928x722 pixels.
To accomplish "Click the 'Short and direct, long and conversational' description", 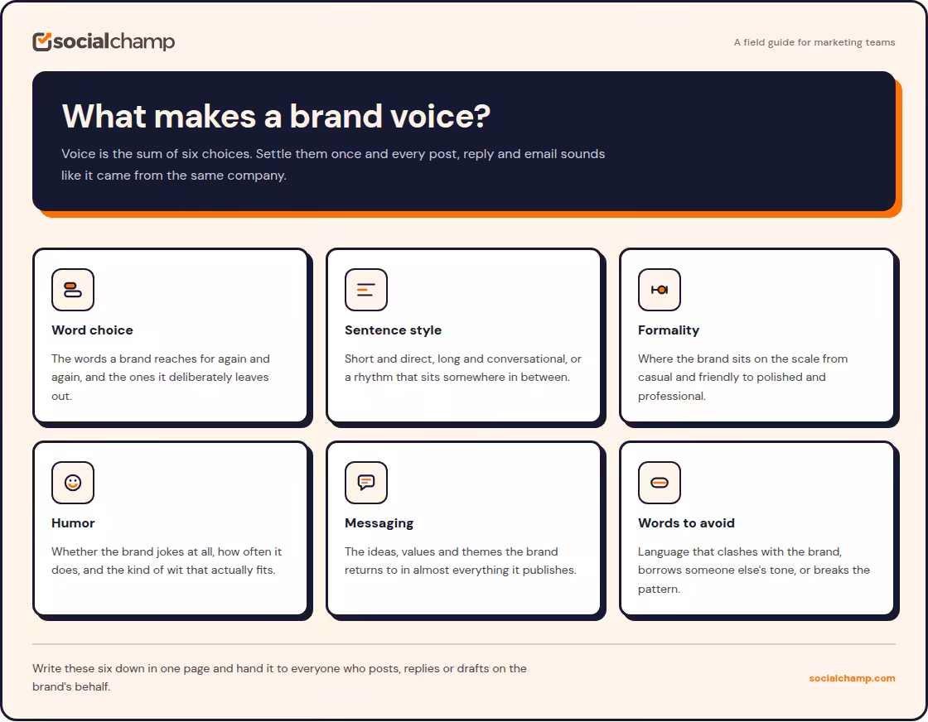I will [x=463, y=368].
